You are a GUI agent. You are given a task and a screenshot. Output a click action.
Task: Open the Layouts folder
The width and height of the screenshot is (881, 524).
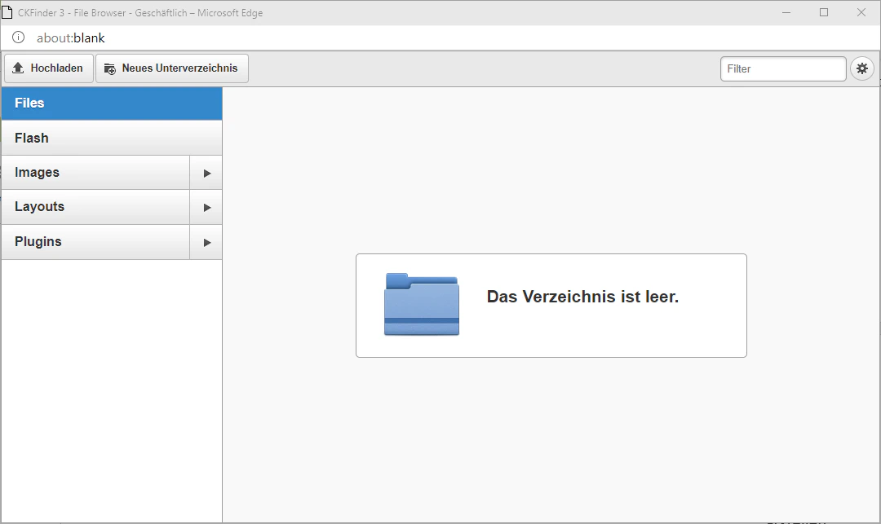point(95,207)
